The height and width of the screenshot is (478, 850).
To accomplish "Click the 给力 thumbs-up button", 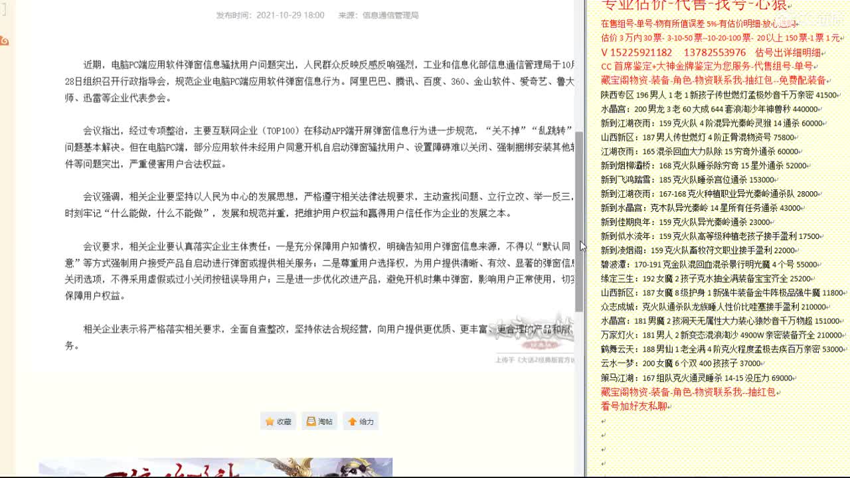I will (x=361, y=421).
